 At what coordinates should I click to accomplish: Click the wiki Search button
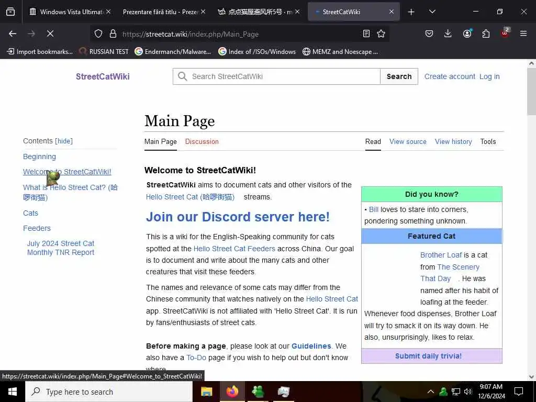click(x=399, y=76)
